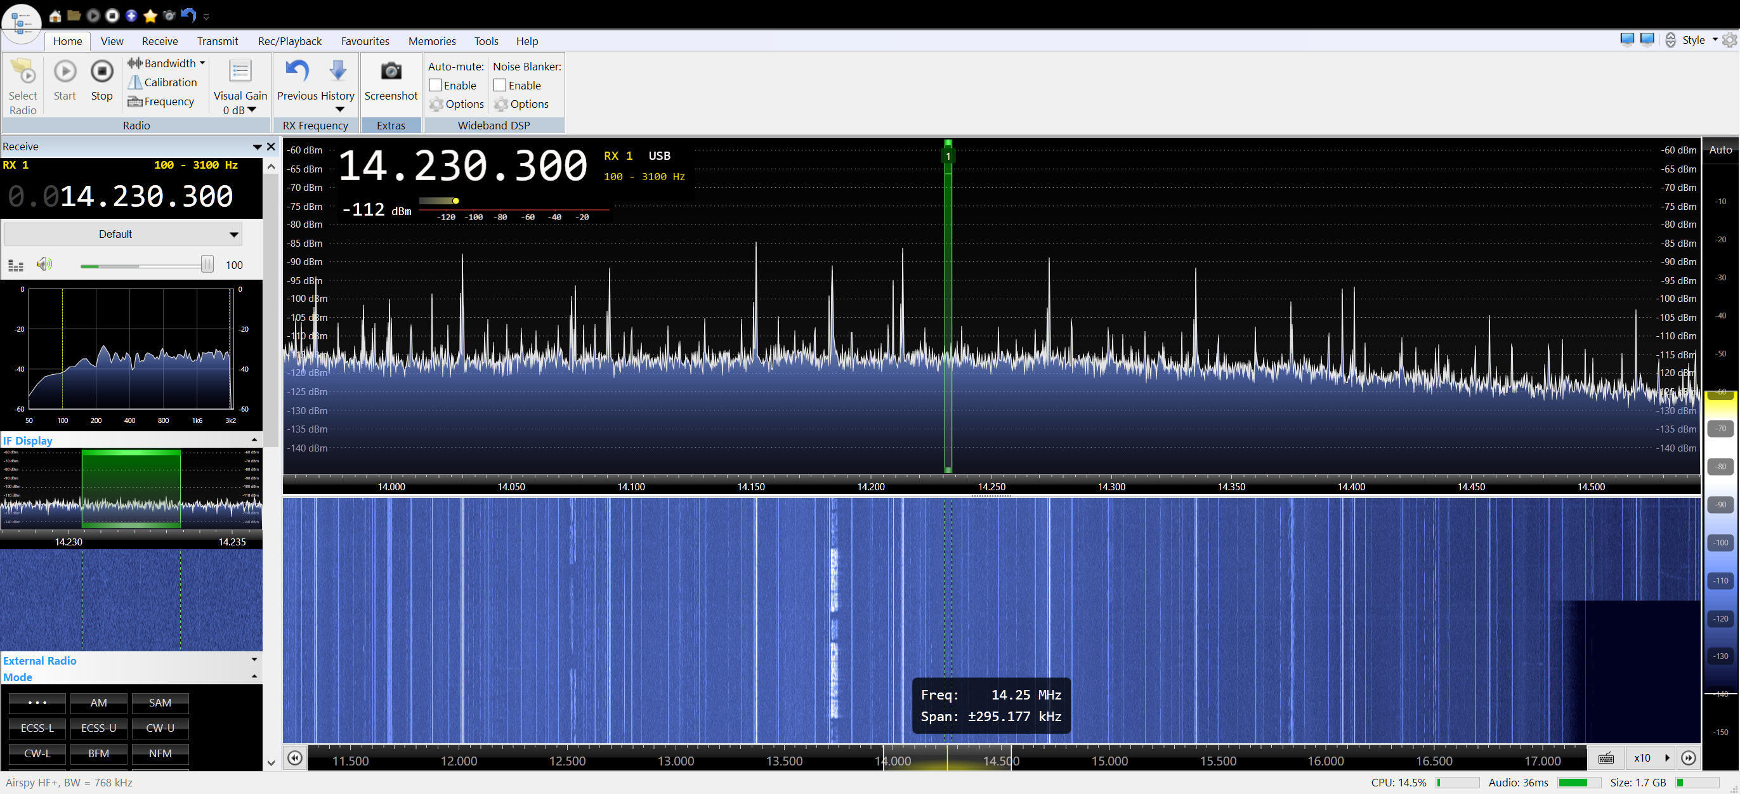Click the audio equalizer bars icon
Image resolution: width=1740 pixels, height=794 pixels.
click(15, 265)
